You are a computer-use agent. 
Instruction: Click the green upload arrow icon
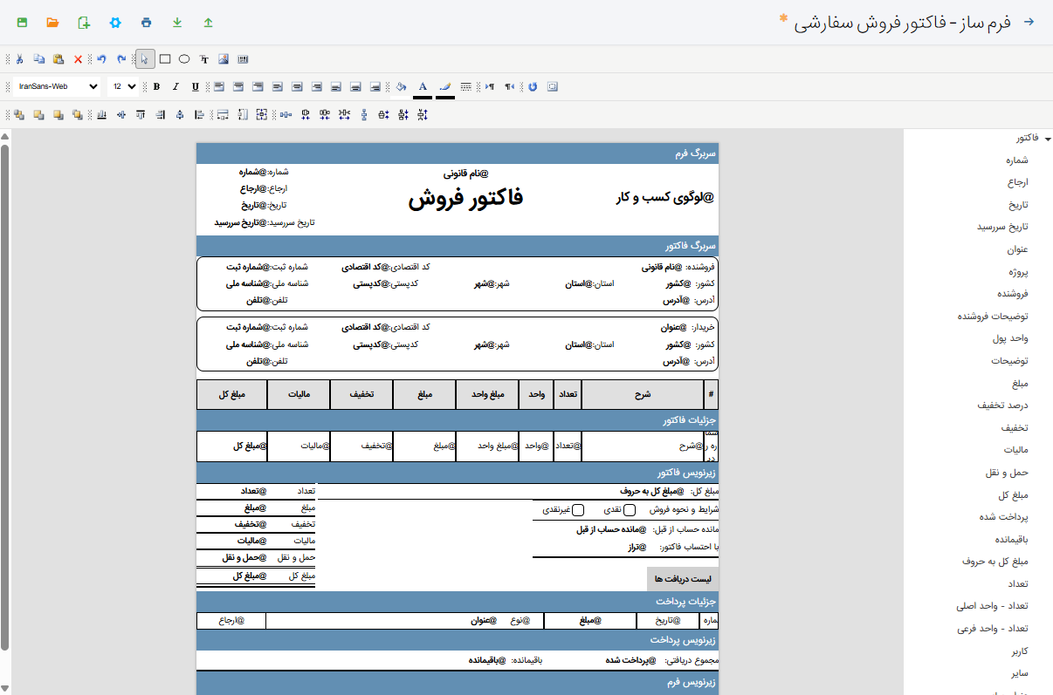(x=208, y=22)
